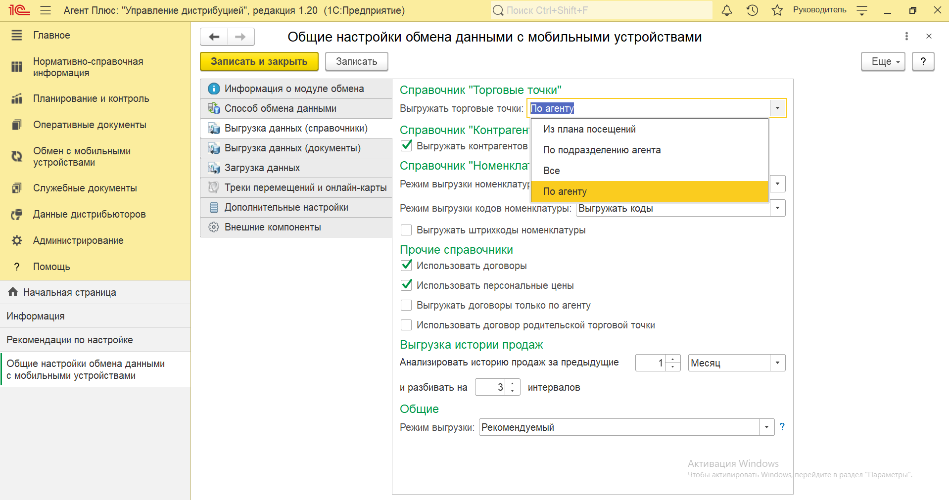Click the search field Поиск Ctrl+Shift+F

coord(601,10)
